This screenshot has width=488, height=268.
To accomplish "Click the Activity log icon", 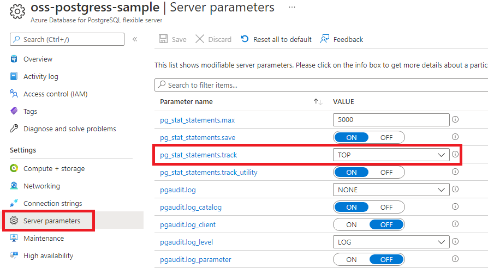I will 14,76.
